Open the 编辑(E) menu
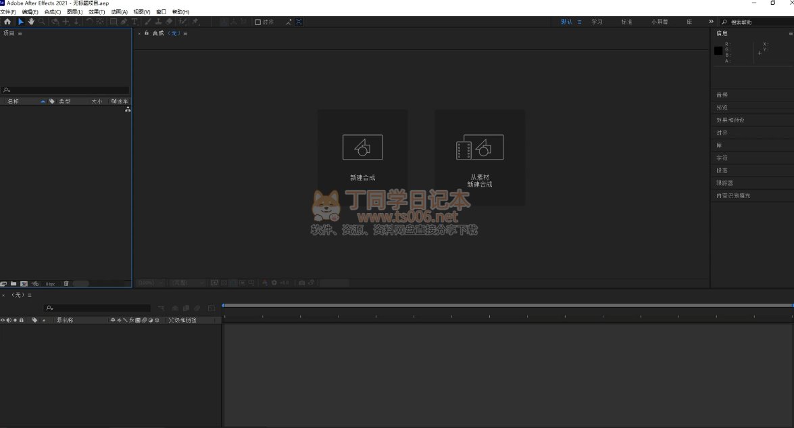 (x=30, y=11)
